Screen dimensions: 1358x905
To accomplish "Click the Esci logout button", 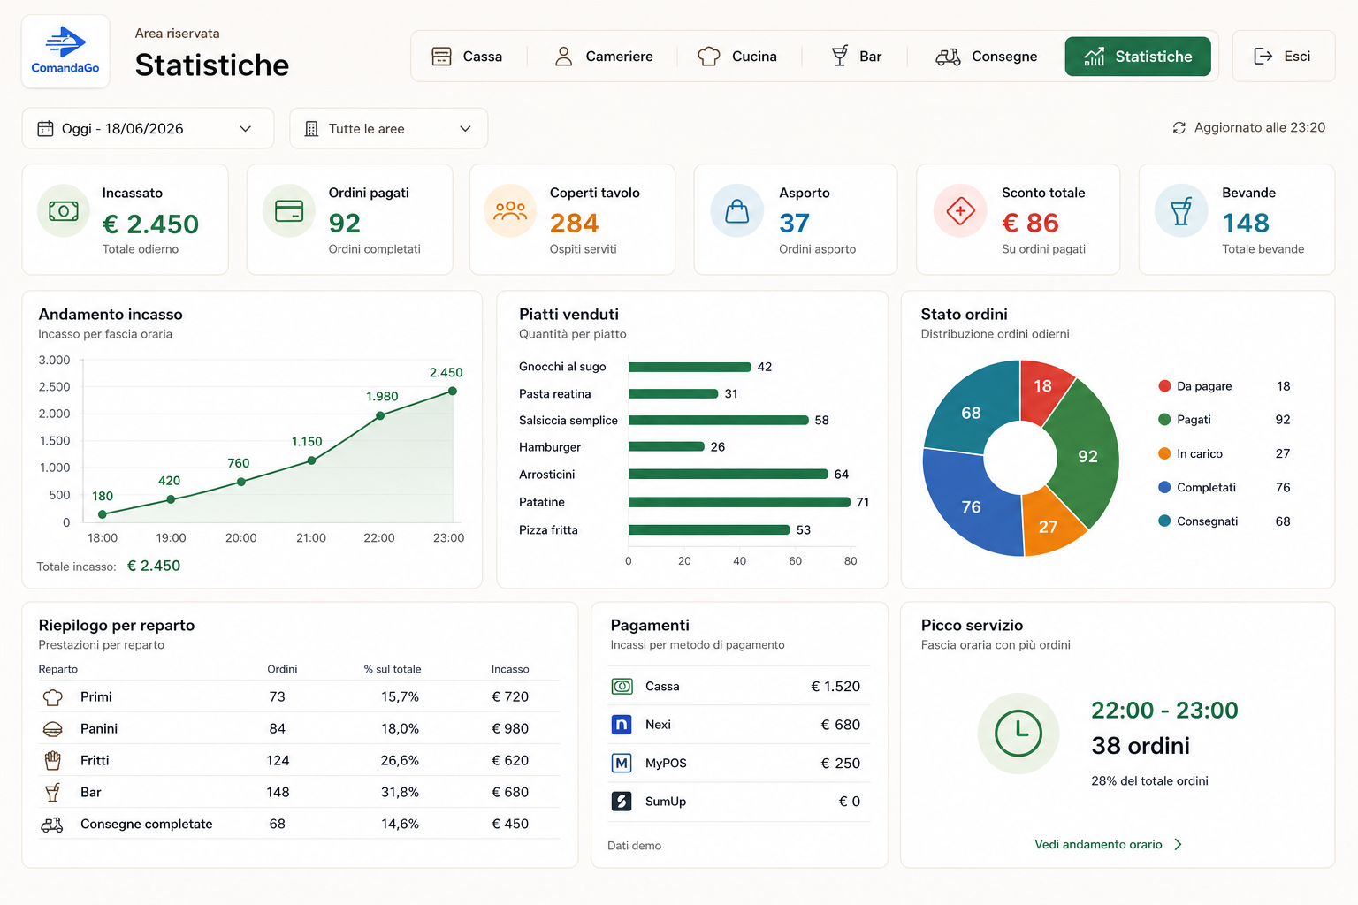I will pyautogui.click(x=1283, y=57).
